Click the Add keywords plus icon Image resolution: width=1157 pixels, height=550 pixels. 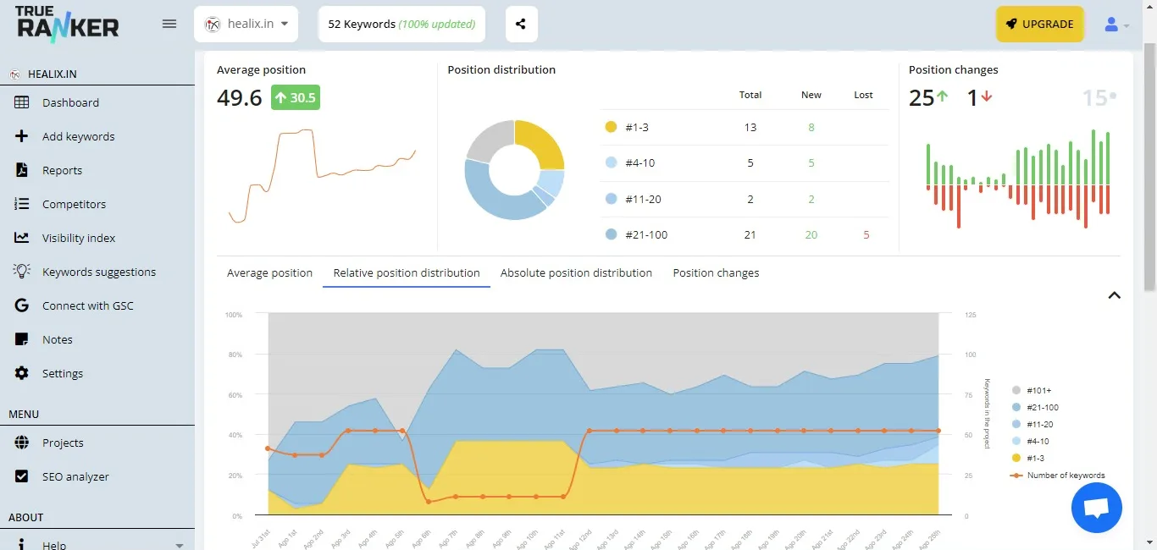(x=22, y=136)
